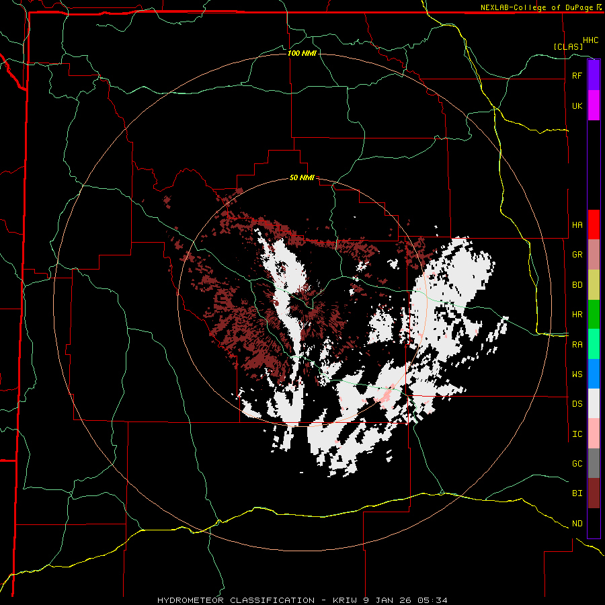Click the RF purple legend swatch
This screenshot has width=605, height=605.
tap(594, 75)
